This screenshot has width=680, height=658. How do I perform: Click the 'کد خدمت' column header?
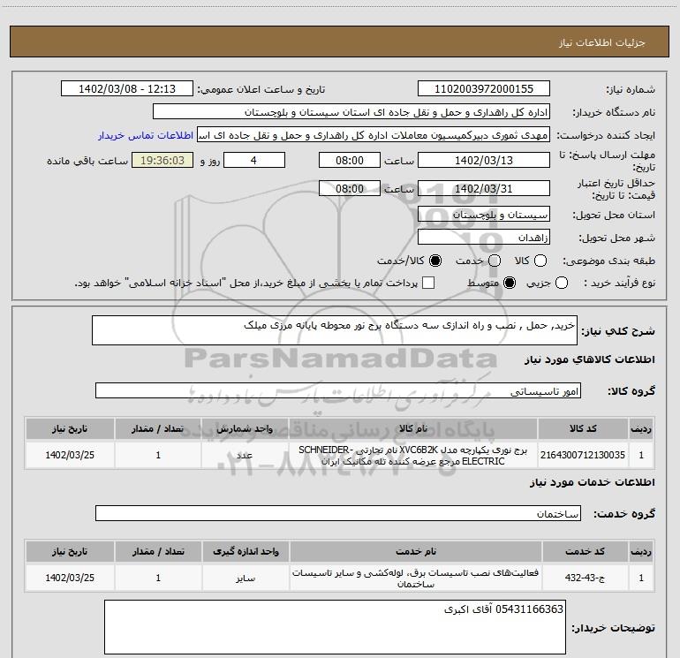pos(585,551)
